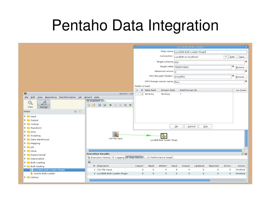This screenshot has width=271, height=203.
Task: Switch to the Performance Graph tab
Action: 160,157
